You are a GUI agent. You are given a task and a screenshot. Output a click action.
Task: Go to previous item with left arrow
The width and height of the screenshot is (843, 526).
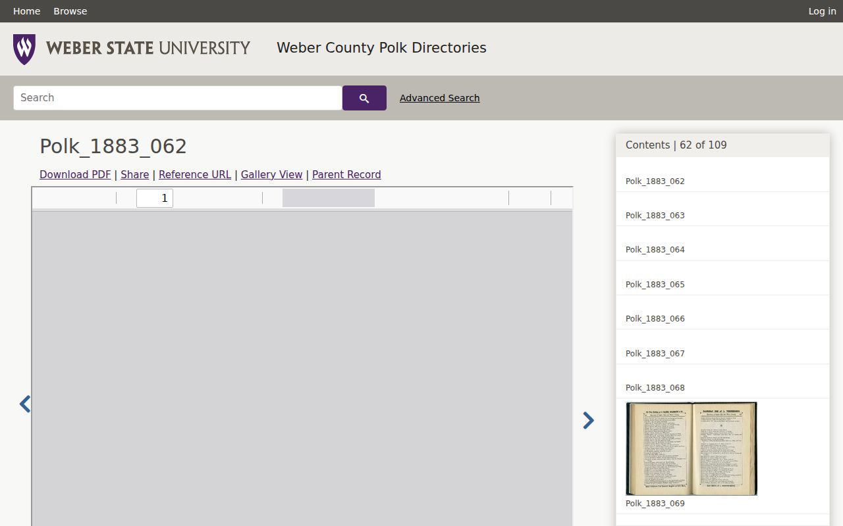click(25, 404)
